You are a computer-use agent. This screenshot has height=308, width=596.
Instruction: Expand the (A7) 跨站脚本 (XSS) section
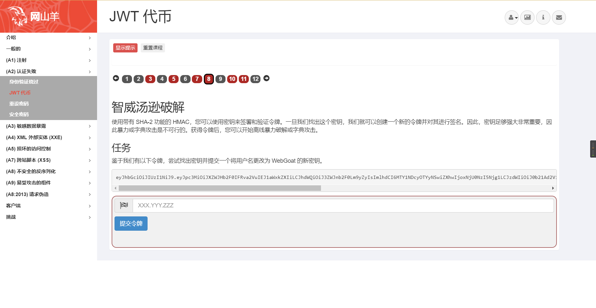pyautogui.click(x=49, y=160)
